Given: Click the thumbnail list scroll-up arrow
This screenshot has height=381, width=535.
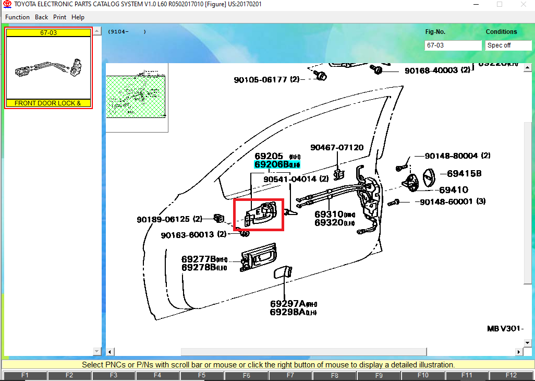Looking at the screenshot, I should [97, 31].
